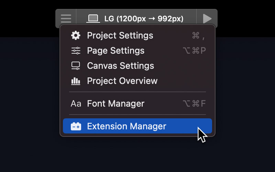The image size is (275, 172).
Task: Start preview with the play button
Action: tap(207, 19)
